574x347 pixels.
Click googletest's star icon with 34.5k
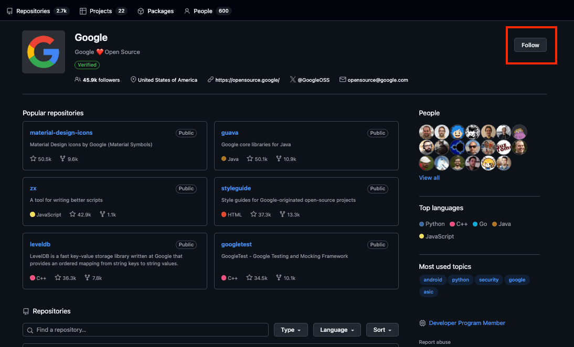point(249,277)
